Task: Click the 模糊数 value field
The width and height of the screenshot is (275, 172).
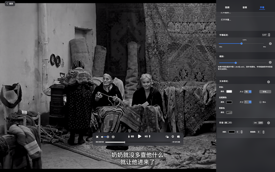Action: [259, 132]
